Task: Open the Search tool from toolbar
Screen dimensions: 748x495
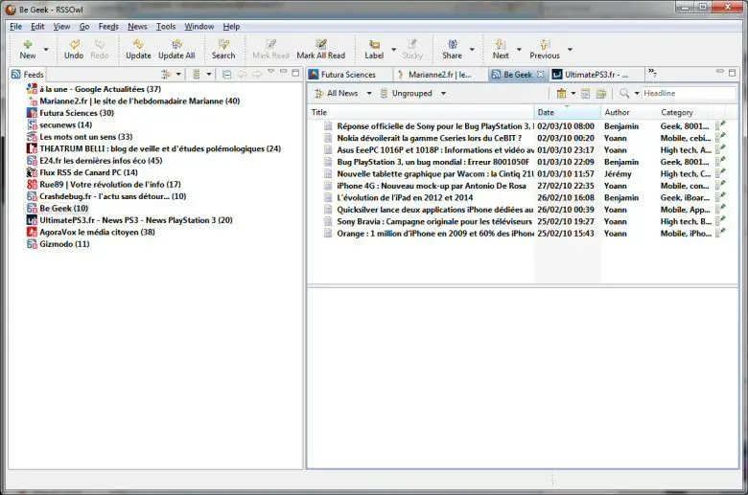Action: coord(223,49)
